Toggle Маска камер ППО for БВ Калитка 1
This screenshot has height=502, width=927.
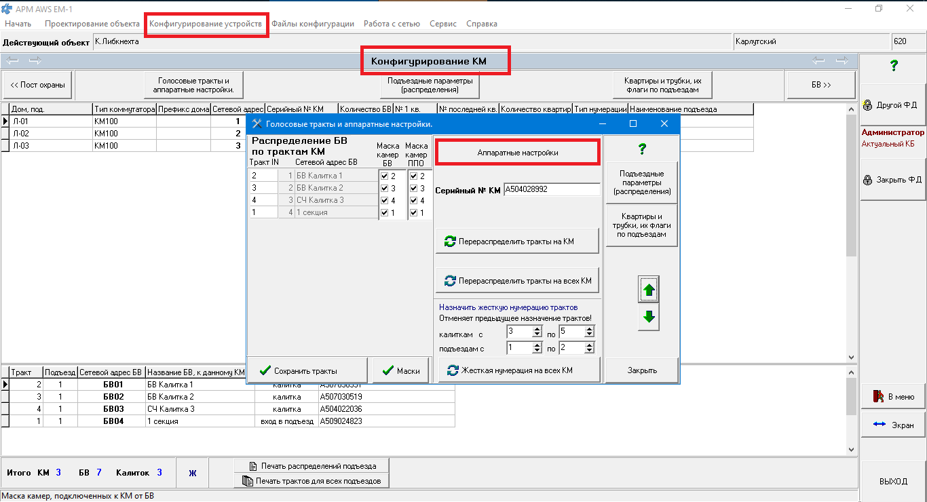tap(413, 176)
